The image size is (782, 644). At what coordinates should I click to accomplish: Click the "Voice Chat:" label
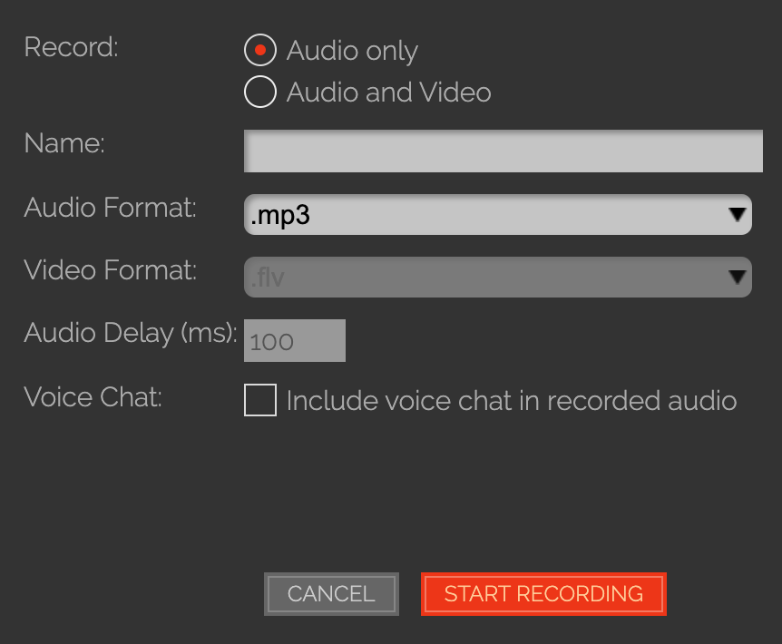tap(93, 397)
